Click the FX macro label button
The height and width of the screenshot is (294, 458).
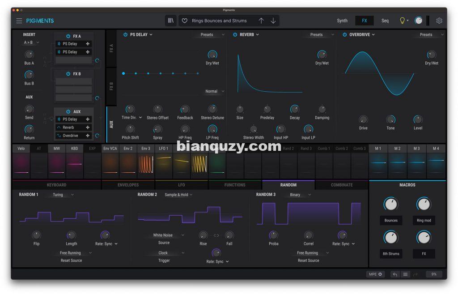point(424,254)
